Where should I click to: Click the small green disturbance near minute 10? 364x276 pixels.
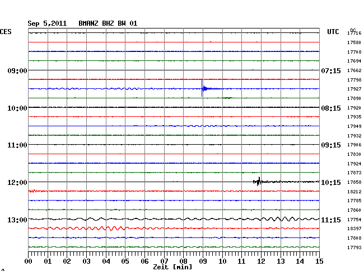point(228,98)
